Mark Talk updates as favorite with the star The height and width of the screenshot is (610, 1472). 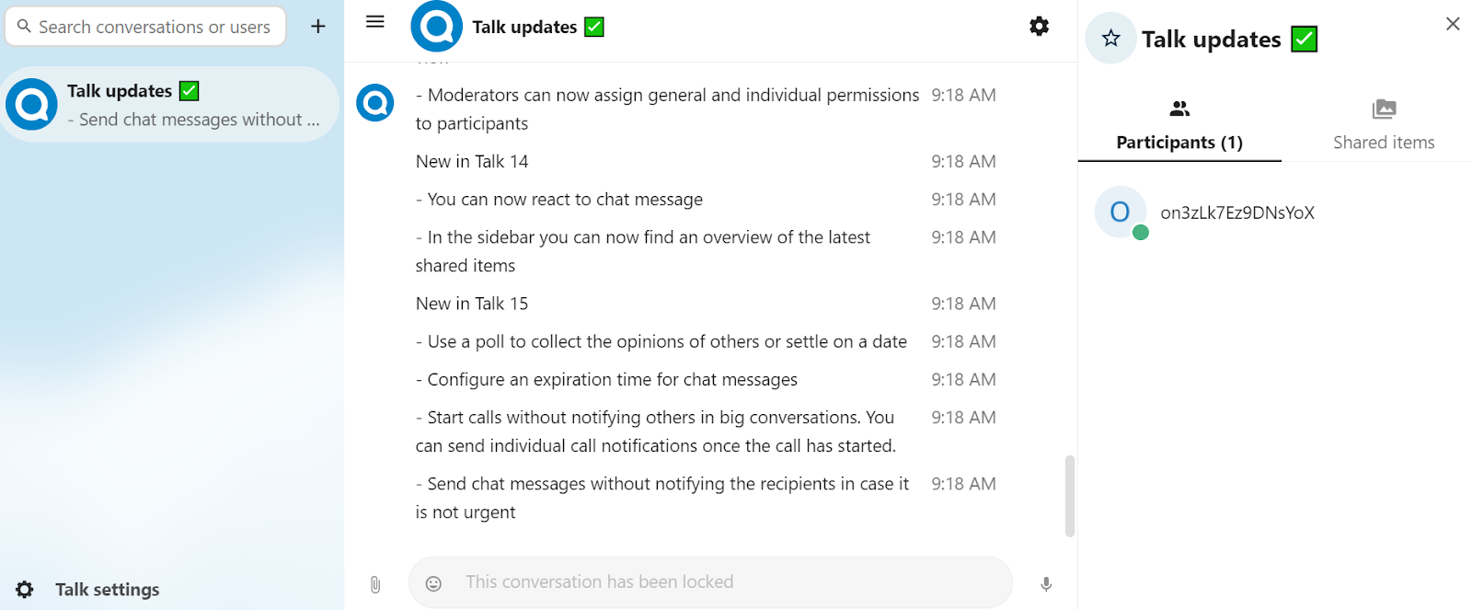pos(1111,39)
